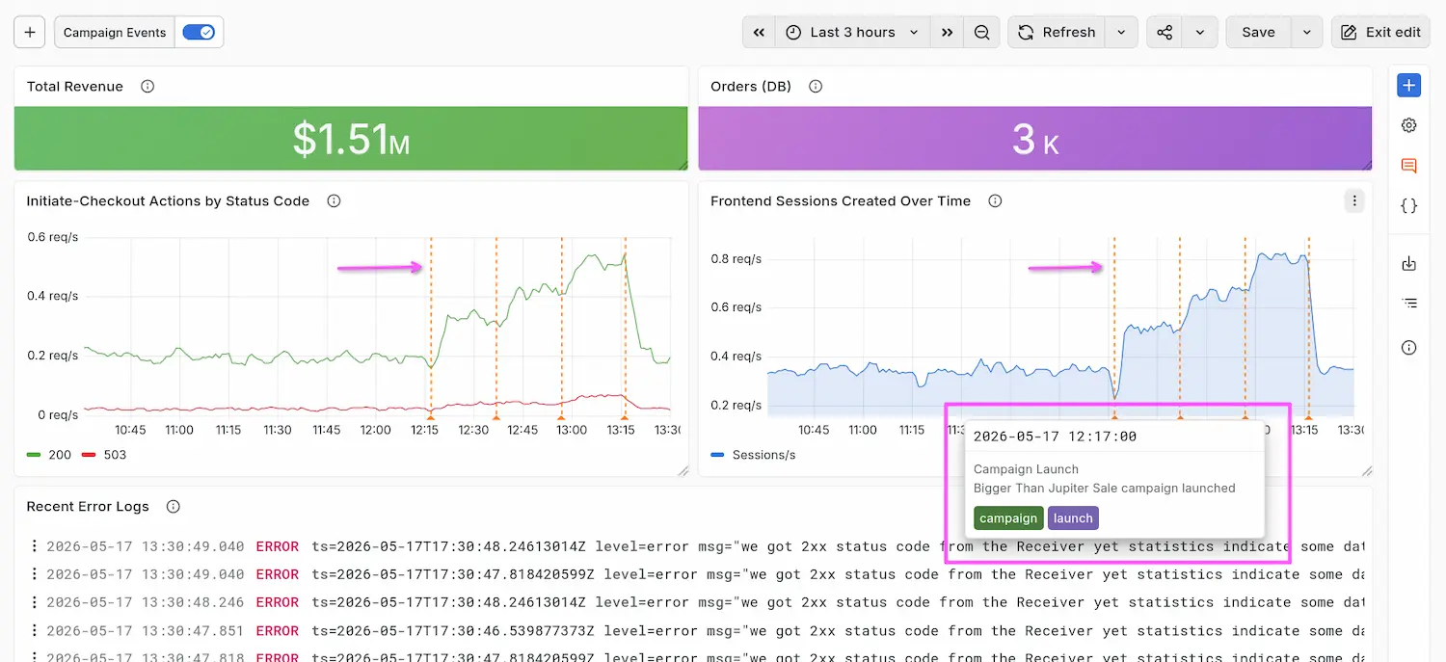Click the ERROR level on the 13:30:48.246 row
The height and width of the screenshot is (662, 1446).
pos(278,602)
